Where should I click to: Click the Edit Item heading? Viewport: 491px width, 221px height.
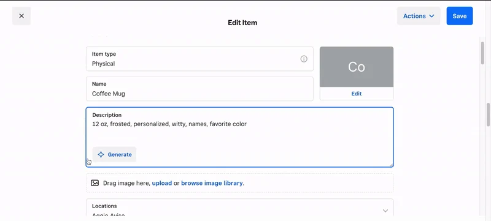(x=242, y=23)
